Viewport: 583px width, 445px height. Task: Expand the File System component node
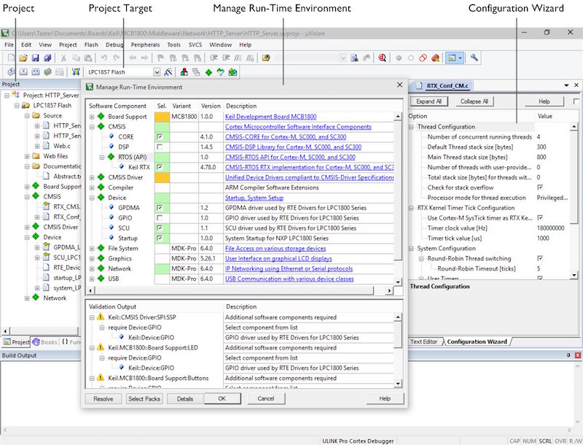tap(92, 249)
